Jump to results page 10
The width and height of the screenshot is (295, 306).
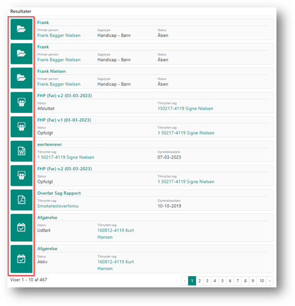(262, 281)
